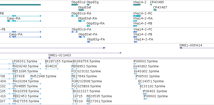214x105 pixels.
Task: Select the Vha14-2-RC transcript feature
Action: click(x=137, y=16)
